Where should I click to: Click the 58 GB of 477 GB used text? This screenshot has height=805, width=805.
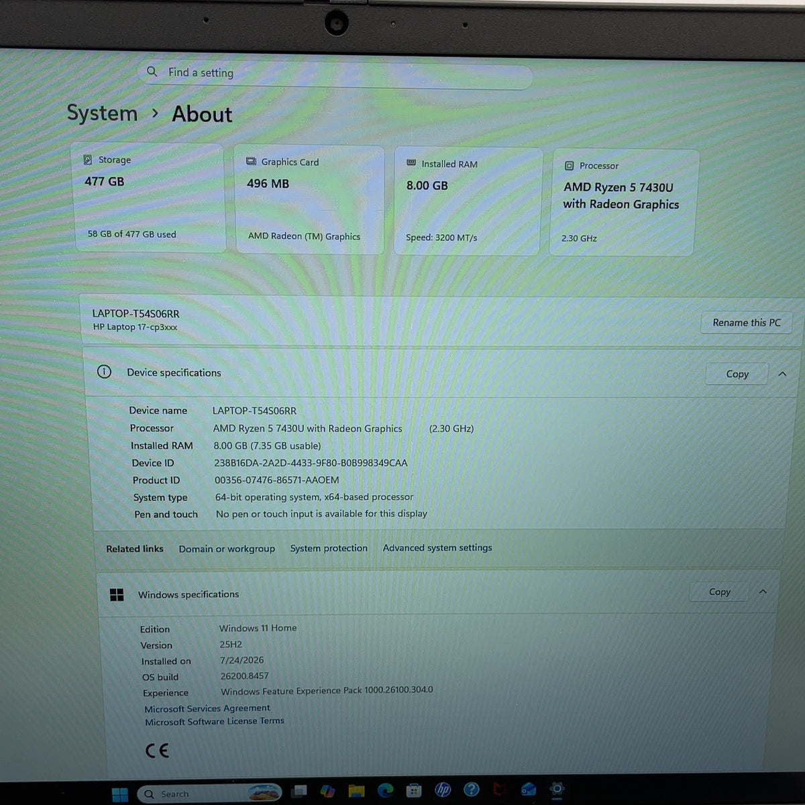coord(131,234)
